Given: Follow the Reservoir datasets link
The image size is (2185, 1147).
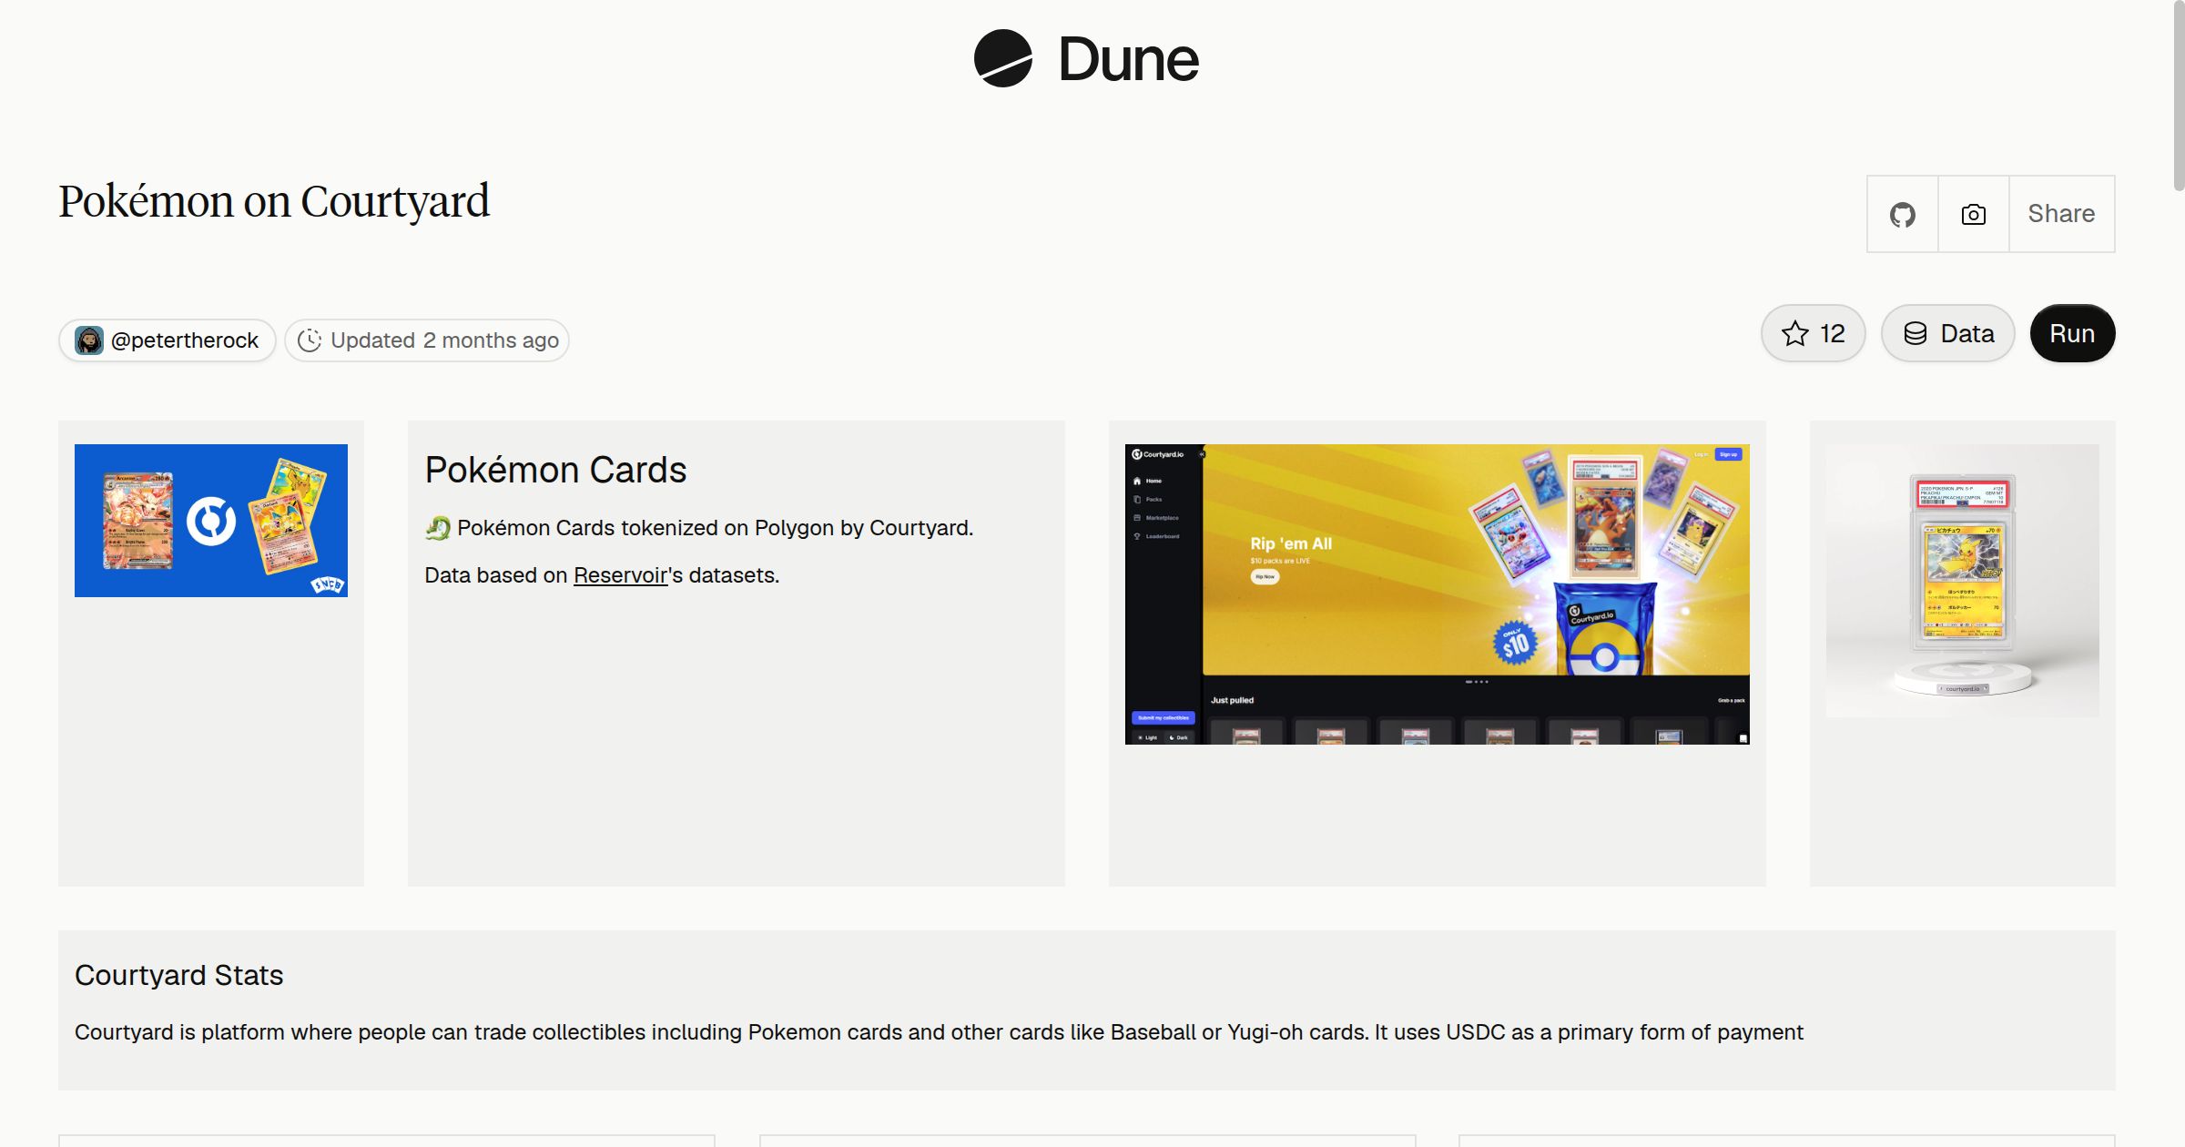Looking at the screenshot, I should [620, 575].
